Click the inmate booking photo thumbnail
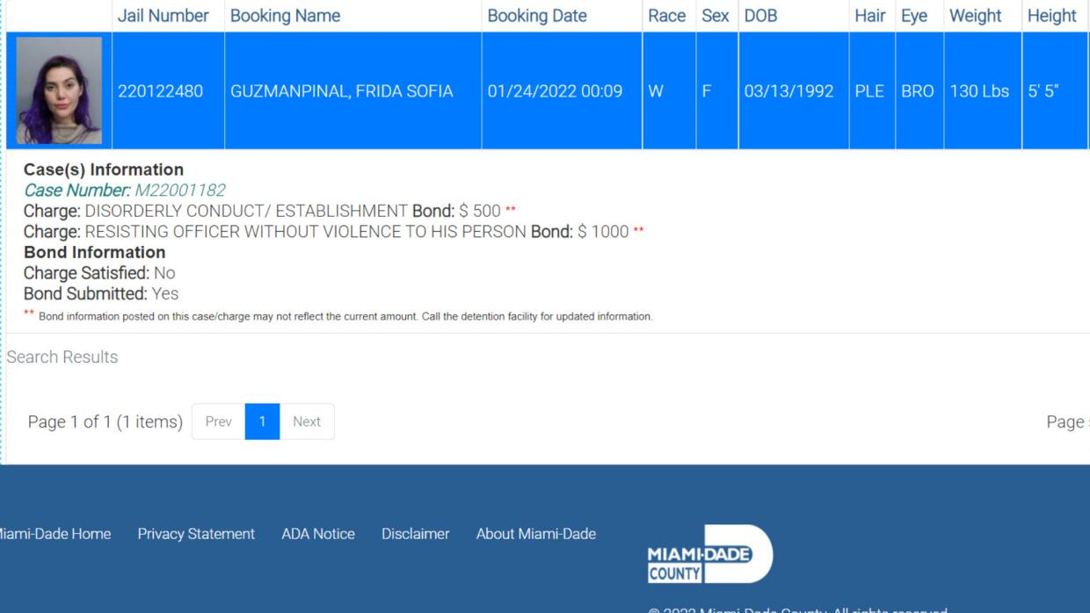 click(59, 90)
